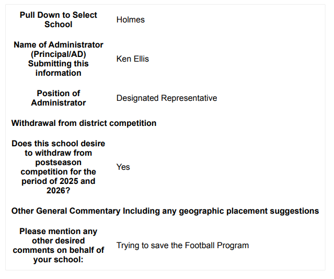The width and height of the screenshot is (334, 279).
Task: Click the postseason withdrawal question label
Action: 58,167
